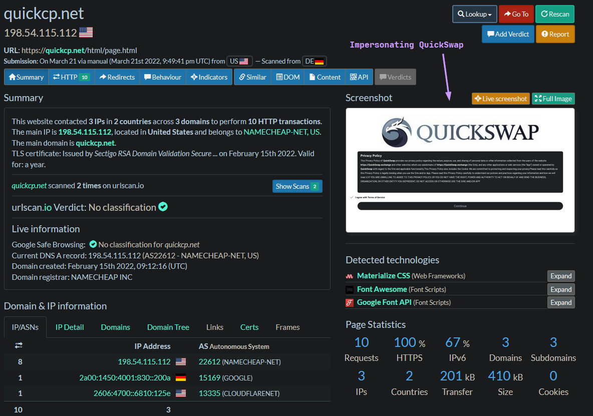Expand the Google Font API technology
This screenshot has height=416, width=593.
click(561, 303)
